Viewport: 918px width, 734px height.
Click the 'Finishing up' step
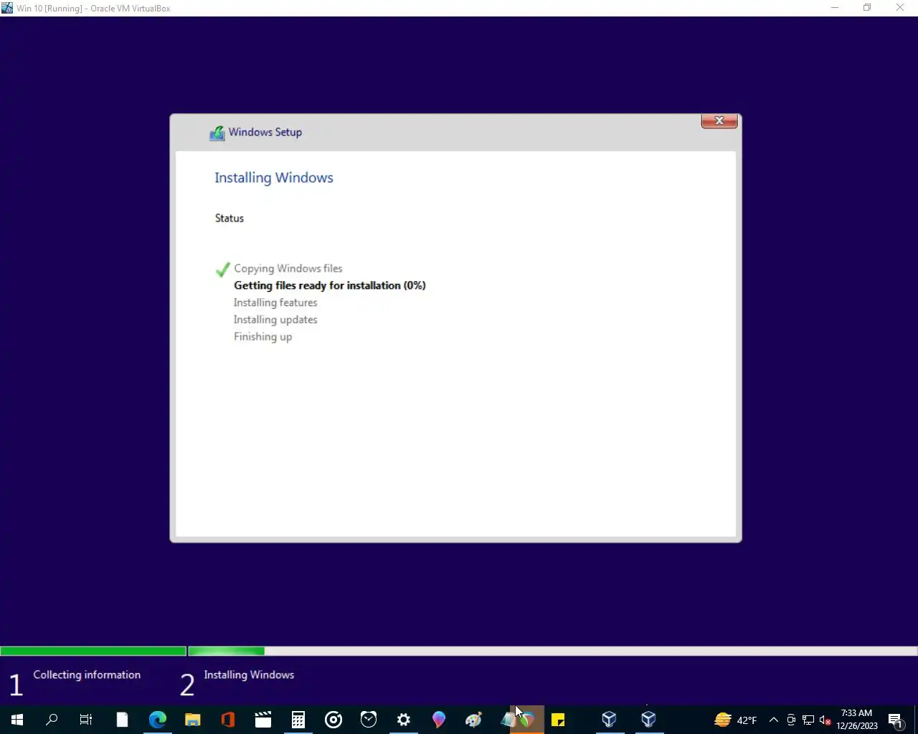(x=263, y=337)
